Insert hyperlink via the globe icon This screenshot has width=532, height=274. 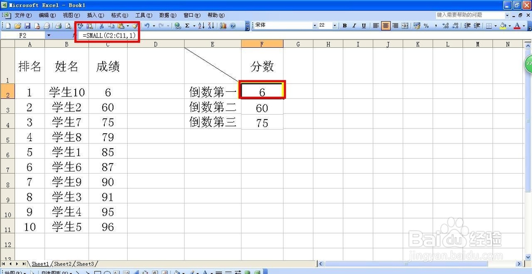(178, 25)
